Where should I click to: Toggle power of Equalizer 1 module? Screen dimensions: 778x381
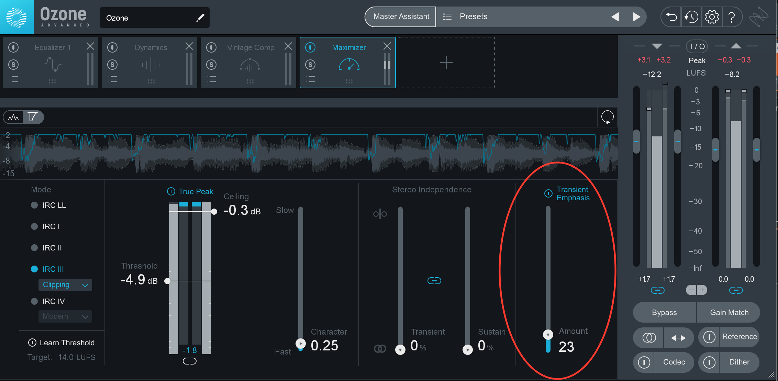[x=13, y=47]
